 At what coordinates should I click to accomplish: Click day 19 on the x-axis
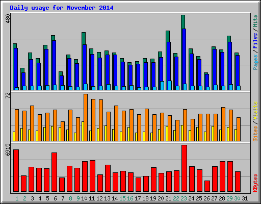pos(153,198)
